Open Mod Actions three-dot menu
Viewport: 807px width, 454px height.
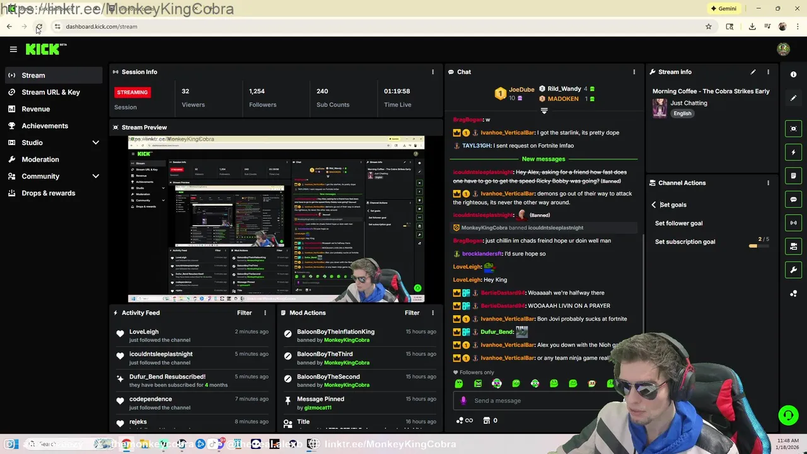pyautogui.click(x=433, y=313)
